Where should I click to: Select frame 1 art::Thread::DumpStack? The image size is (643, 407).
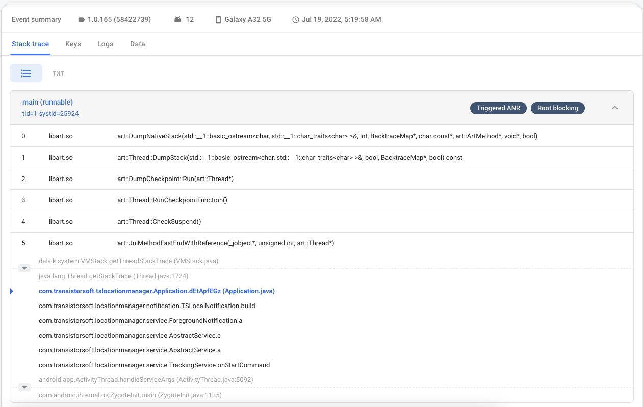[322, 158]
